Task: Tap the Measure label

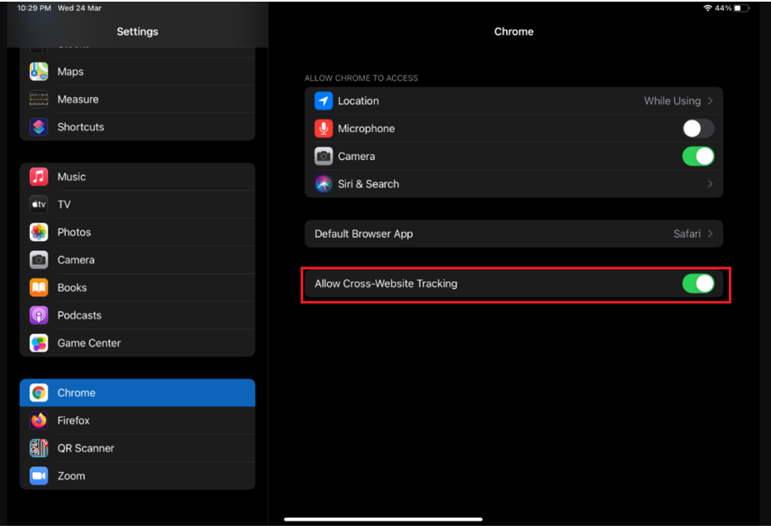Action: (x=78, y=99)
